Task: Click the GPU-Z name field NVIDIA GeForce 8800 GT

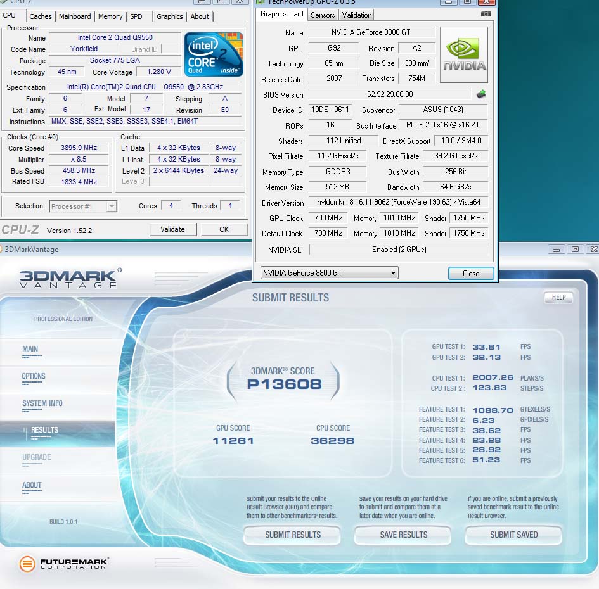Action: (371, 32)
